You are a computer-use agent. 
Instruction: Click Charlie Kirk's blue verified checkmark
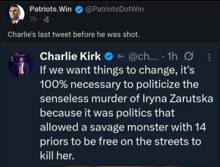(x=109, y=57)
